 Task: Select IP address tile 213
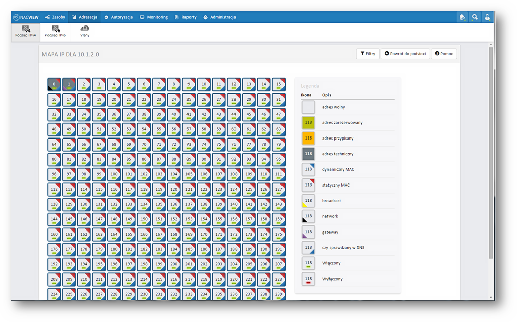coord(129,279)
